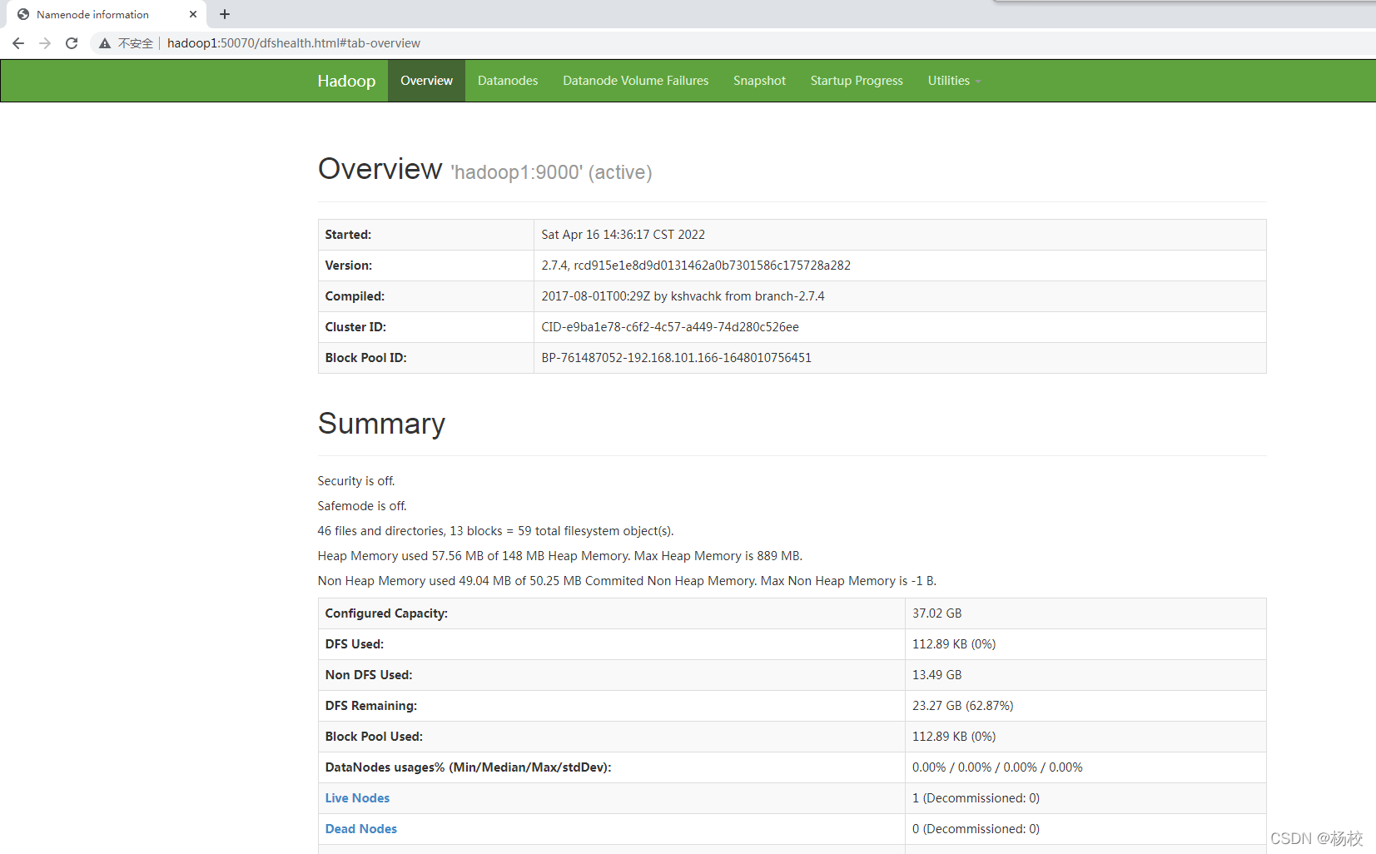Click the 'Block Pool Used:' row label
This screenshot has height=854, width=1376.
click(x=374, y=737)
